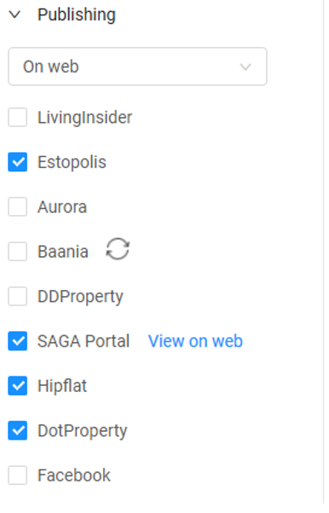Open the On web dropdown
Screen dimensions: 329x513
(x=137, y=67)
